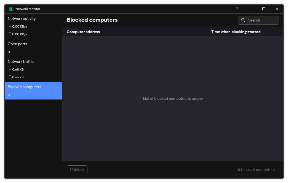Click the magnifier icon in the search box
The width and height of the screenshot is (288, 183).
[x=243, y=20]
